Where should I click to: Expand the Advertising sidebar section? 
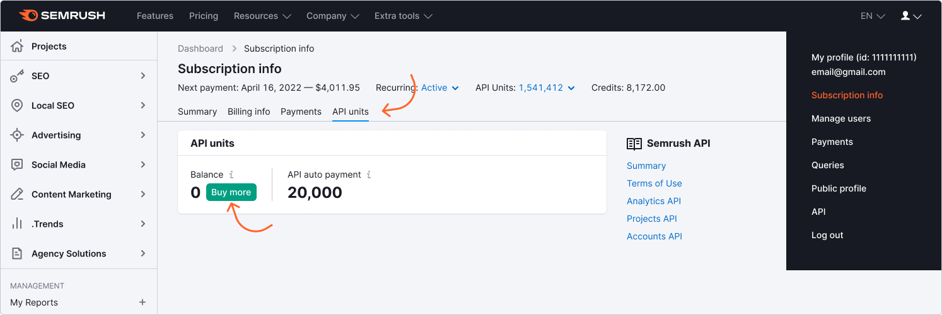pos(143,135)
